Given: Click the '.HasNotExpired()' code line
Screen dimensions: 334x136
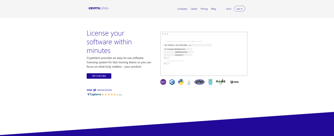Looking at the screenshot, I should [x=181, y=52].
